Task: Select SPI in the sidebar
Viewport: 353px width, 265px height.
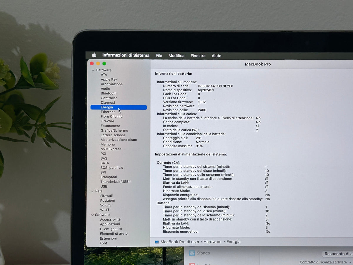Action: click(103, 173)
